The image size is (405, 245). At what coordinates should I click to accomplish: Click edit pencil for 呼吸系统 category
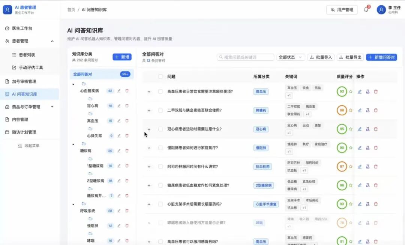click(119, 211)
